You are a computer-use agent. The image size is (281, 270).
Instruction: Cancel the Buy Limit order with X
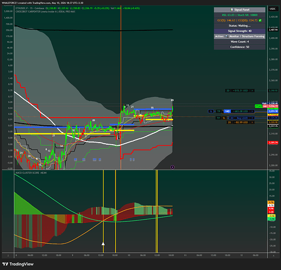[x=252, y=118]
